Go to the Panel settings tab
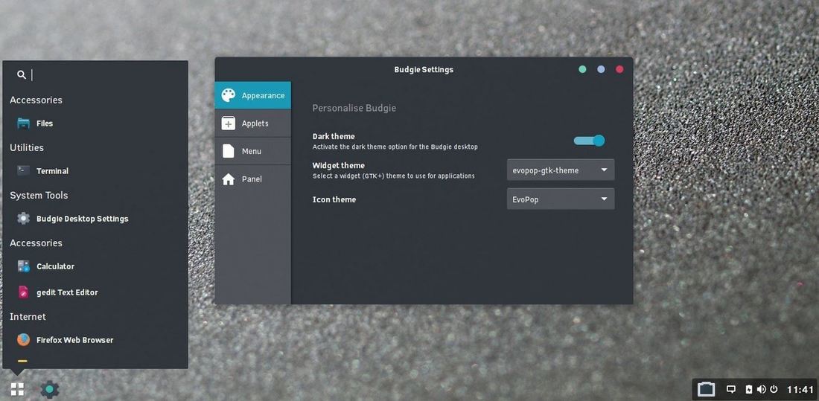The width and height of the screenshot is (819, 401). (x=253, y=179)
